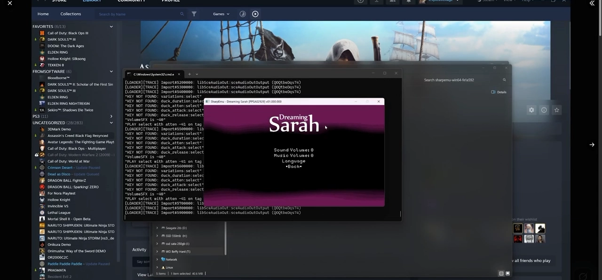Open Steam COMMUNITY tab
Screen dimensions: 602x280
click(x=132, y=1)
